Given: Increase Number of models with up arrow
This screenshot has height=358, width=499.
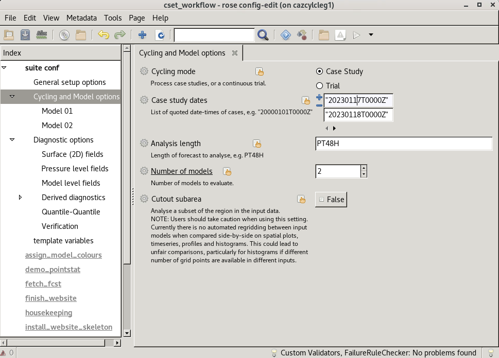Looking at the screenshot, I should click(x=364, y=168).
